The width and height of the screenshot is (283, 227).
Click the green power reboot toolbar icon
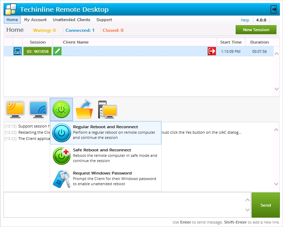tap(61, 109)
